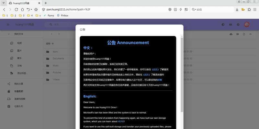Click the HERE link in English announcement
The width and height of the screenshot is (259, 129).
[x=121, y=122]
